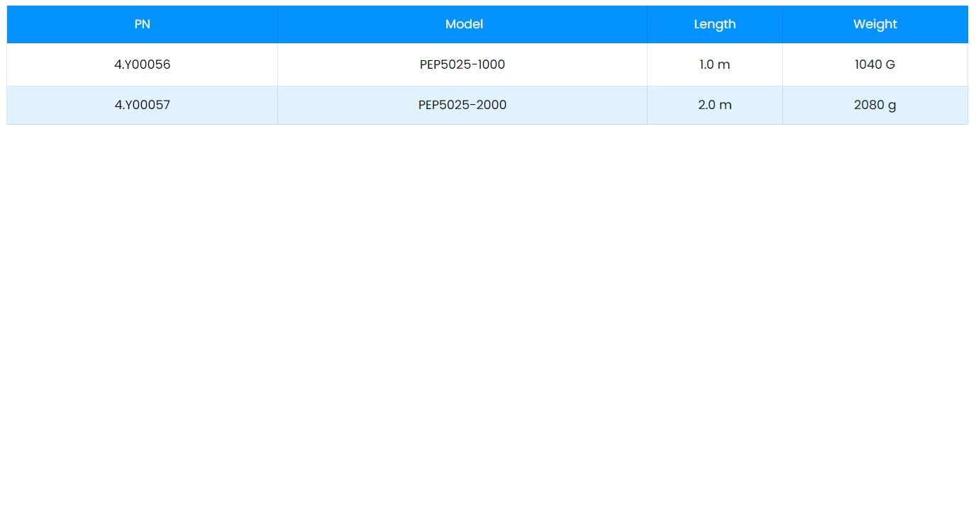Click the uppercase "G" unit after 1040
The width and height of the screenshot is (976, 520).
click(x=889, y=64)
